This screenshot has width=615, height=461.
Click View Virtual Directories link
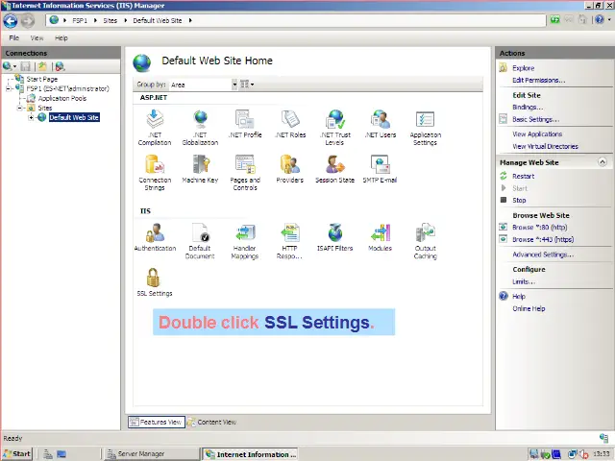coord(545,146)
